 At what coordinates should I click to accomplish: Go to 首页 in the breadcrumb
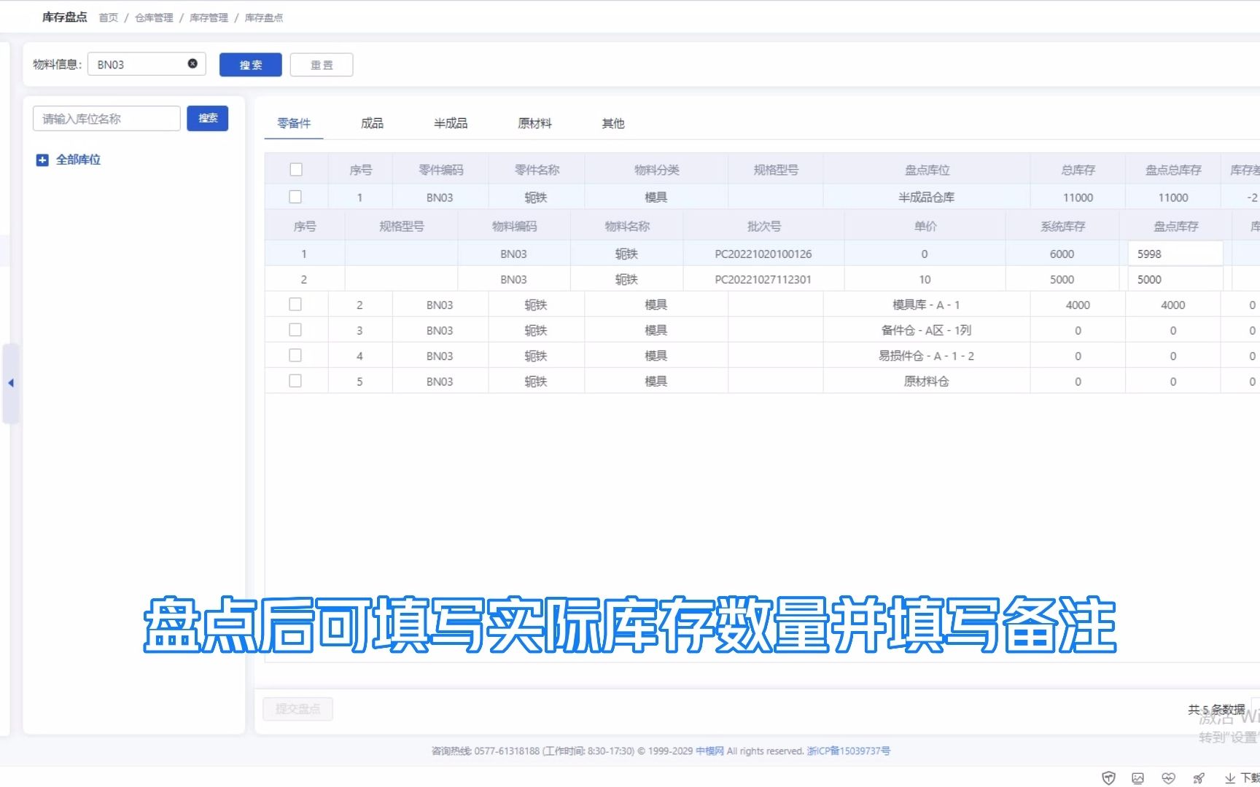pos(108,17)
